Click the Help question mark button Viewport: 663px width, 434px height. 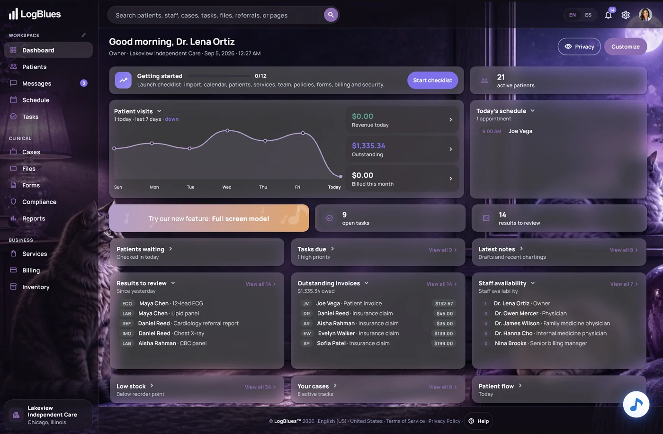point(479,421)
